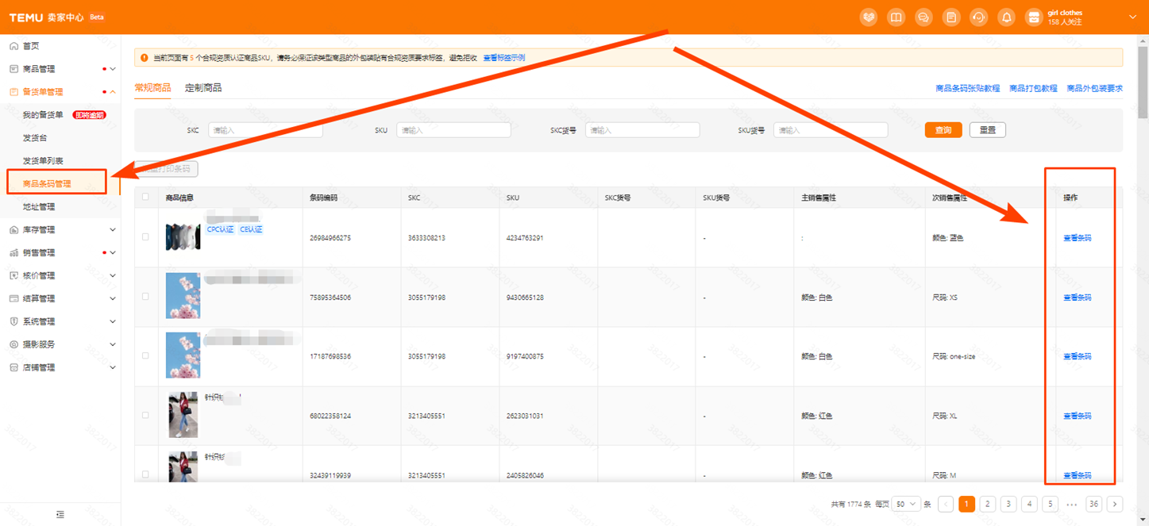Click the orange 查询 search button
Image resolution: width=1149 pixels, height=526 pixels.
tap(943, 130)
